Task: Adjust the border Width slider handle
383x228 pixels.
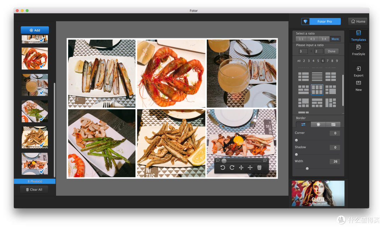Action: (307, 169)
